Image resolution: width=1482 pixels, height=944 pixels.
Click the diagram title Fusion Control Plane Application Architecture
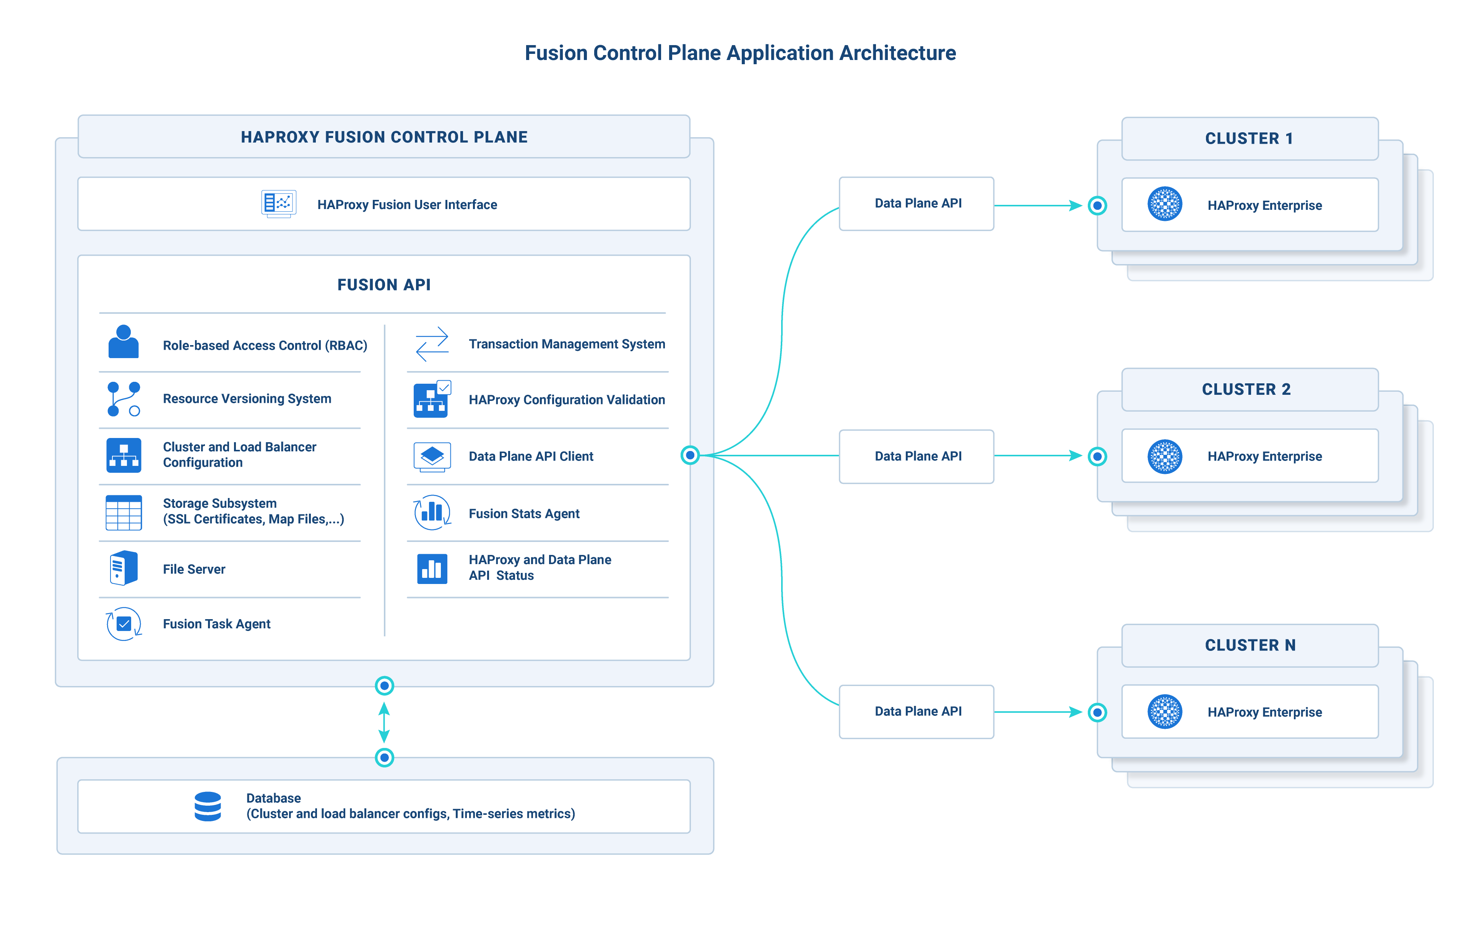point(740,54)
